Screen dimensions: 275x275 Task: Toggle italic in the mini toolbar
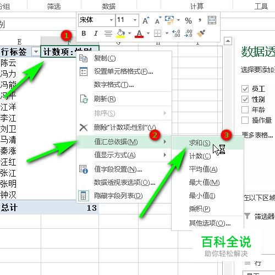pyautogui.click(x=96, y=34)
